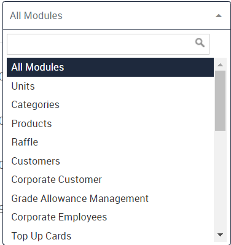Collapse the All Modules dropdown arrow

219,16
